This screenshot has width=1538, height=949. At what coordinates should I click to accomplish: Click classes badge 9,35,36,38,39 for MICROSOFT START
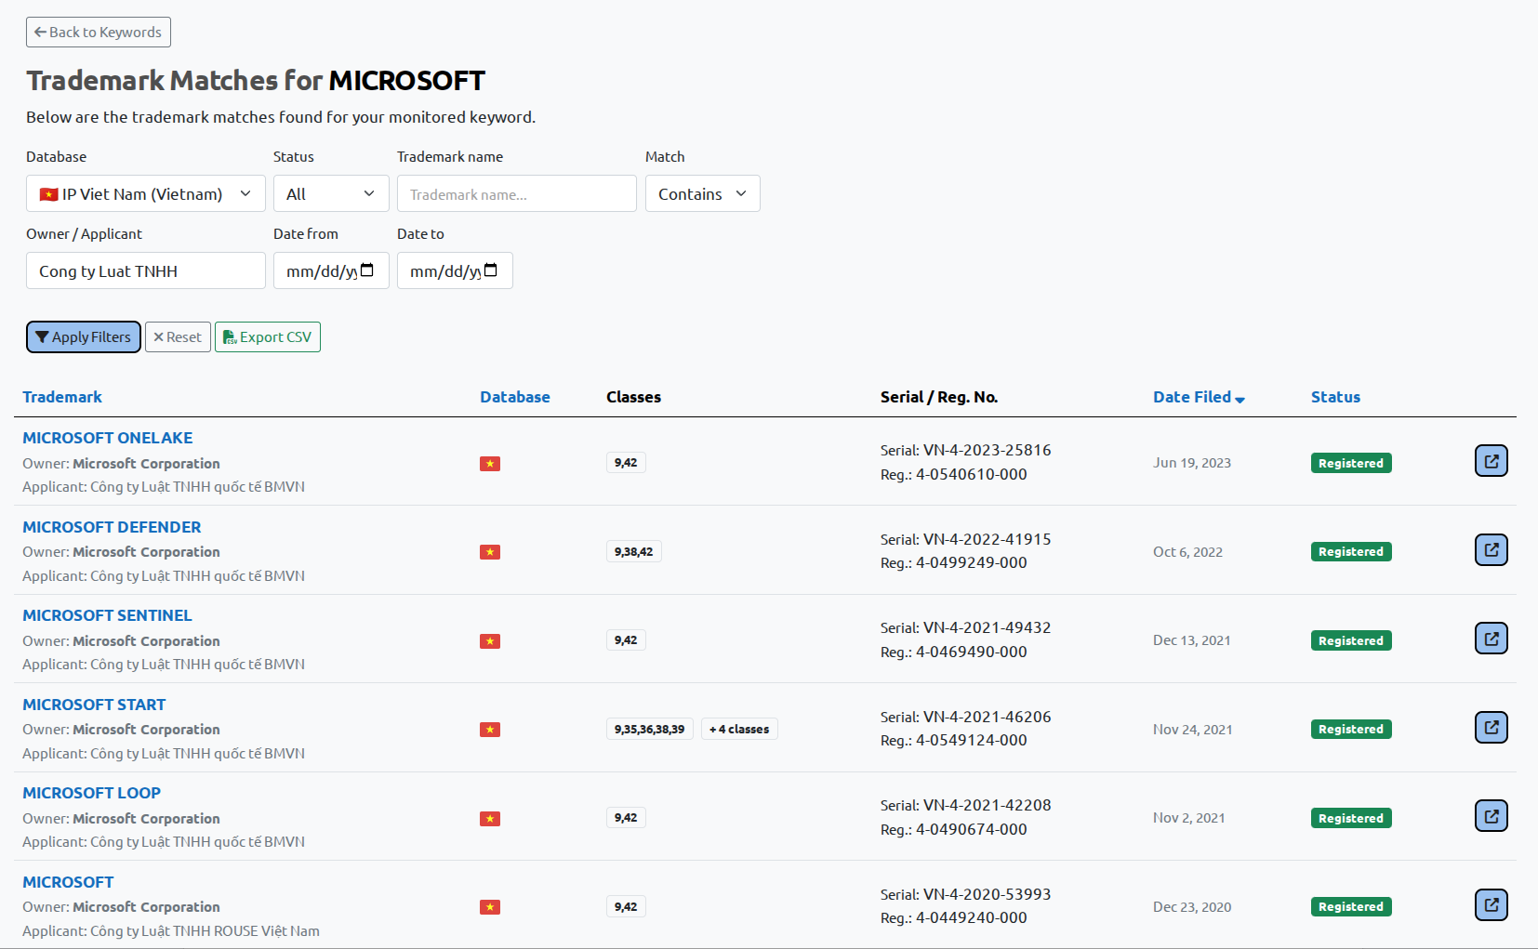(649, 730)
